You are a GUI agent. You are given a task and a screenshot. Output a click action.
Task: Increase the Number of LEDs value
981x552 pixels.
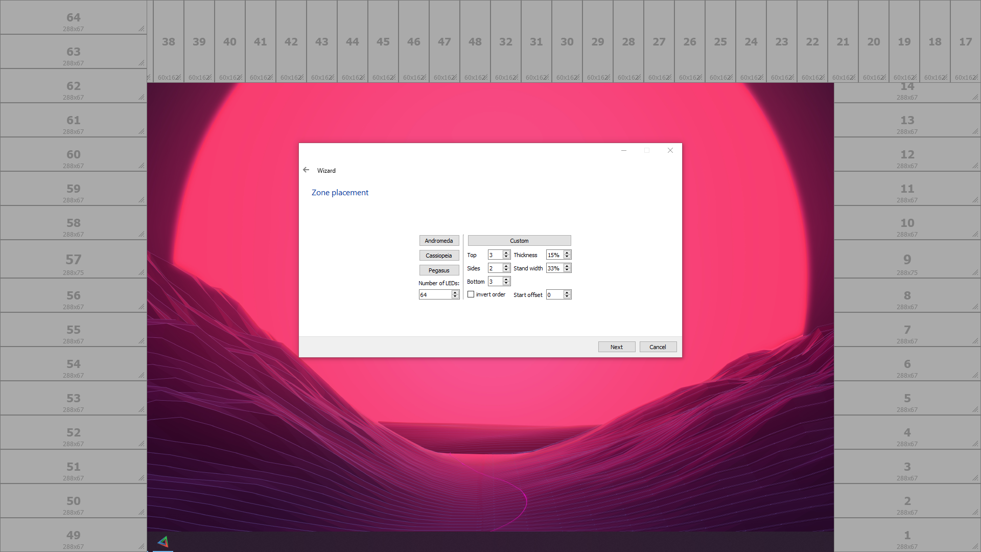click(455, 292)
